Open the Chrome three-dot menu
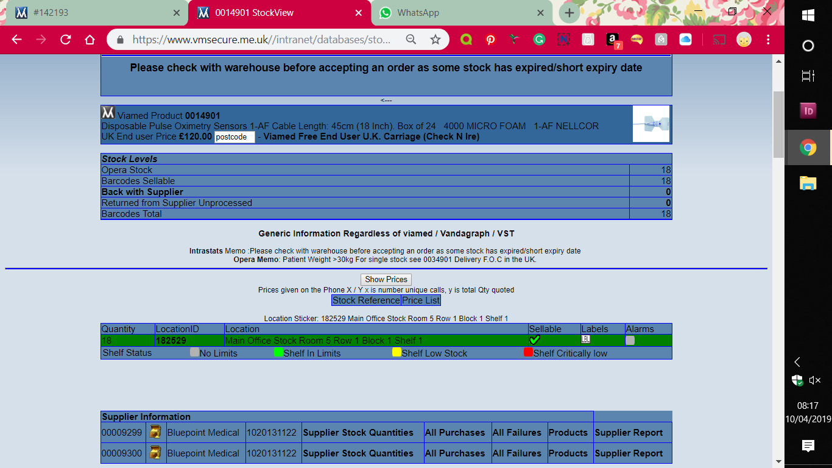Viewport: 832px width, 468px height. 768,40
